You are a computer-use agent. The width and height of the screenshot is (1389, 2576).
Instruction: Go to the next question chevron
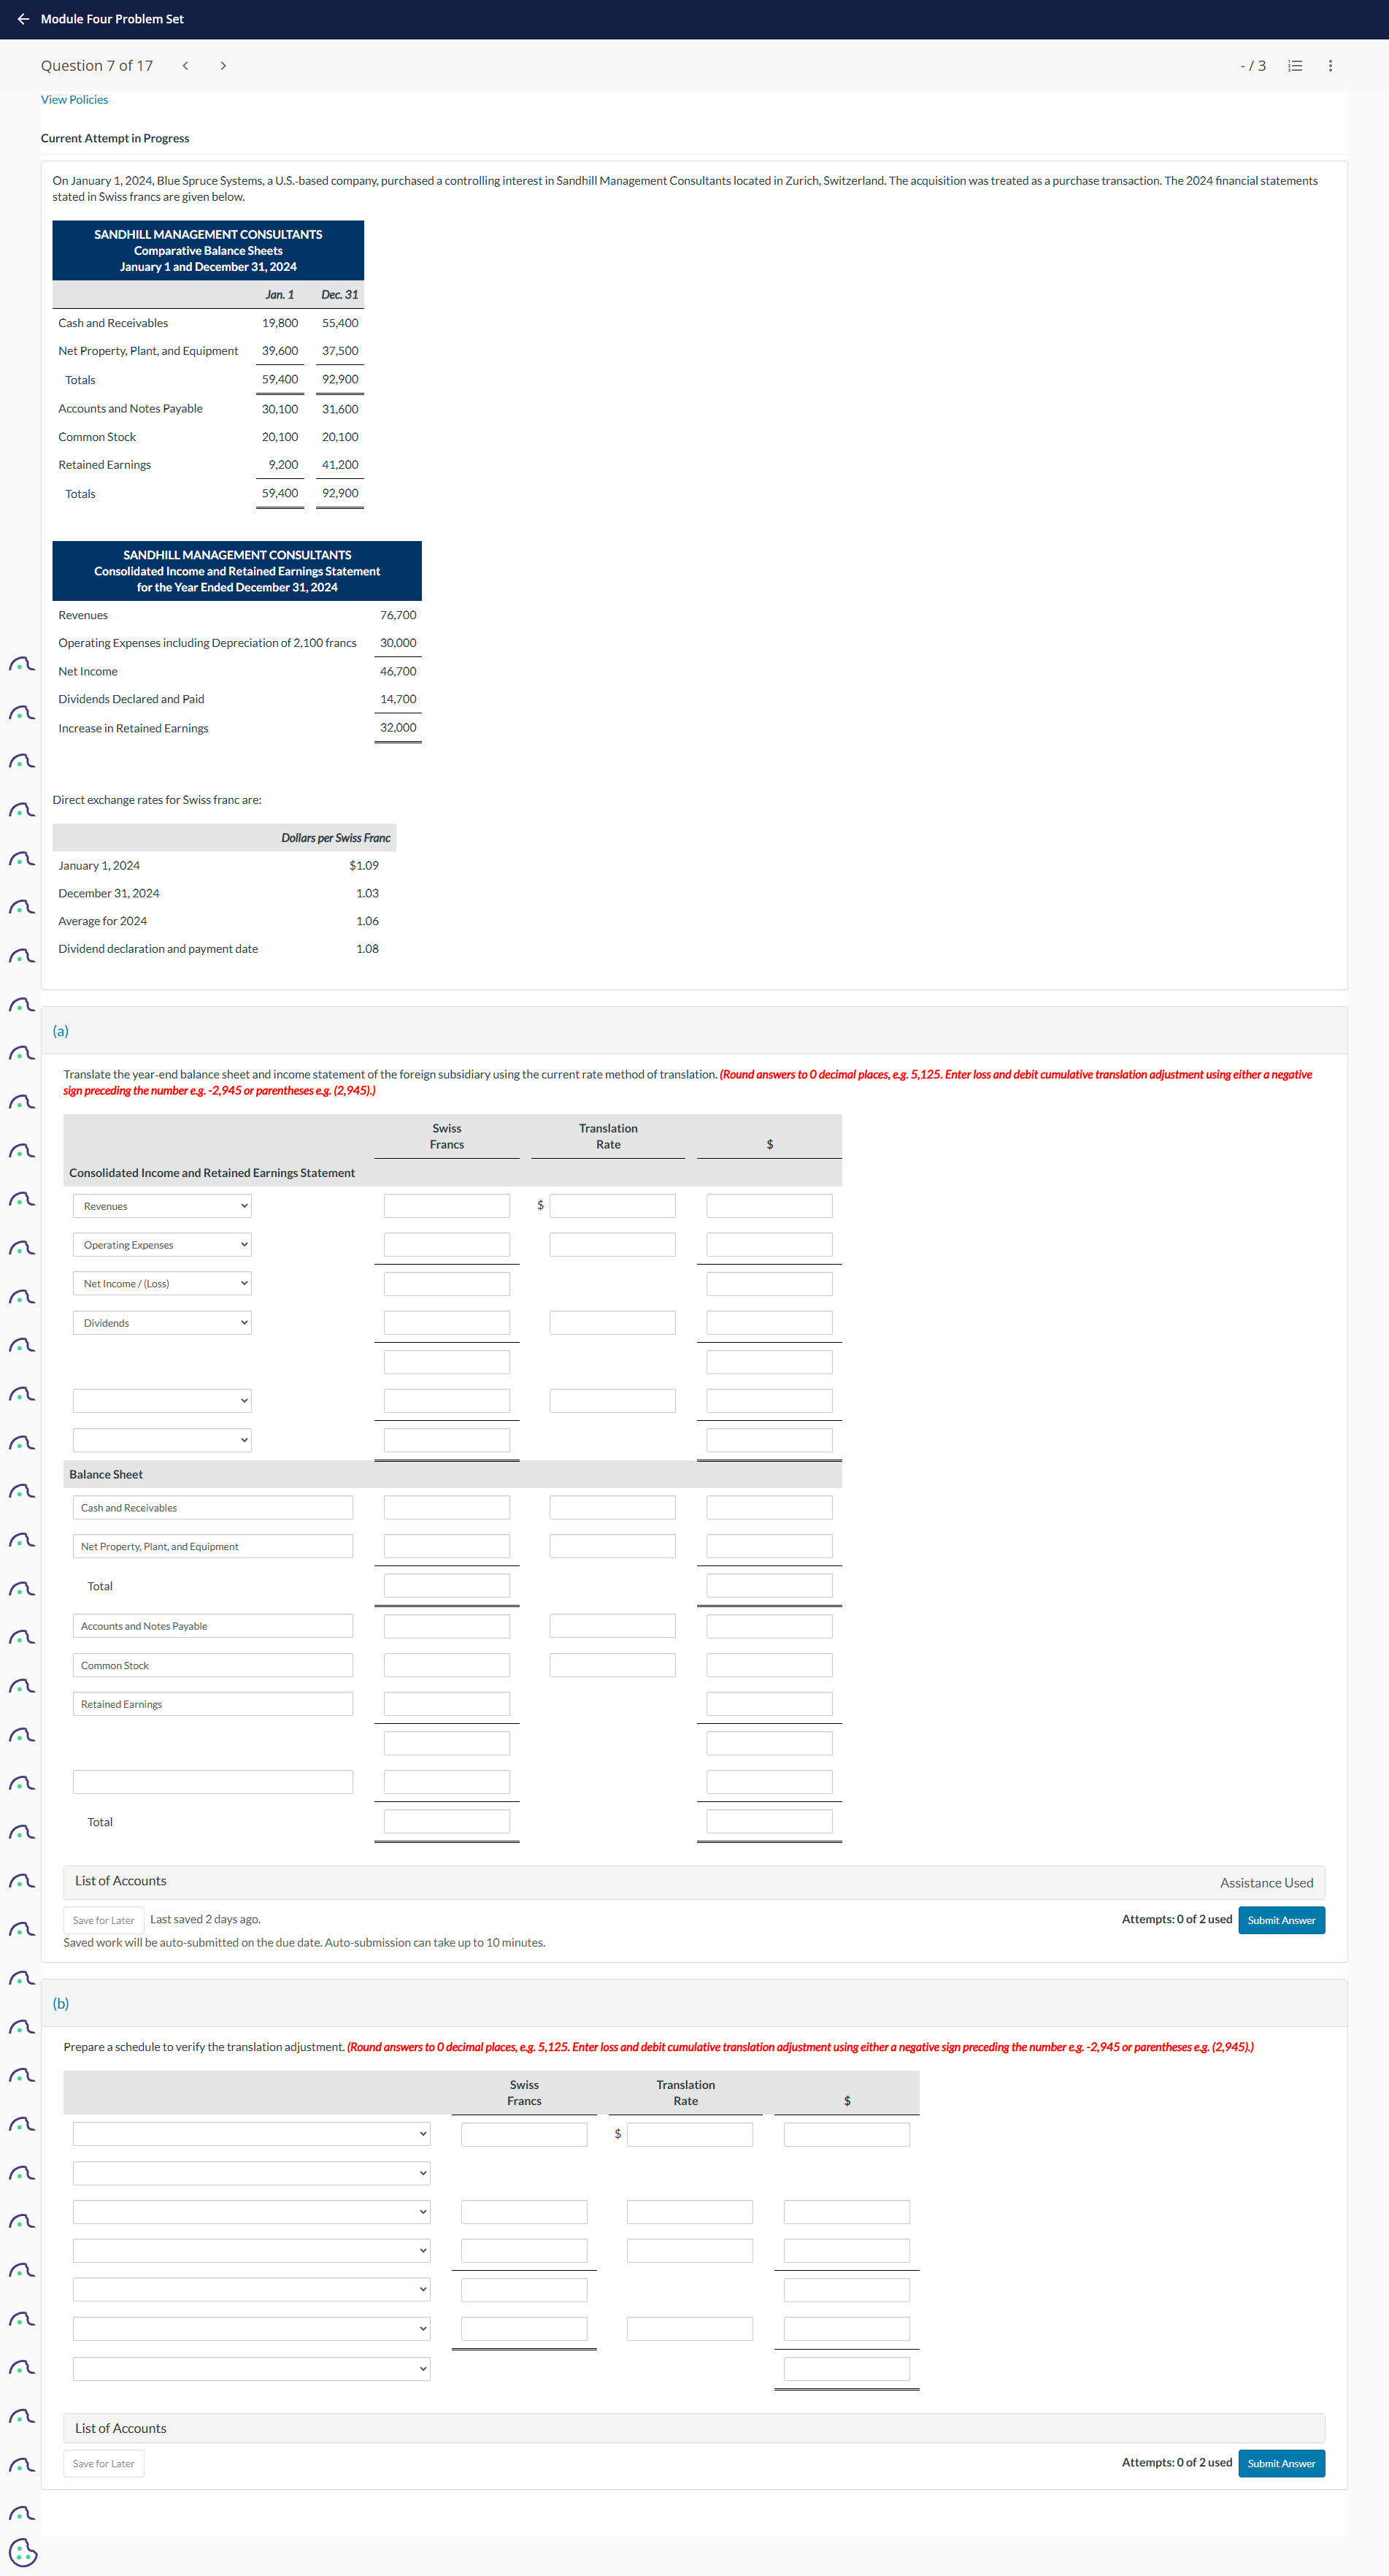[223, 66]
